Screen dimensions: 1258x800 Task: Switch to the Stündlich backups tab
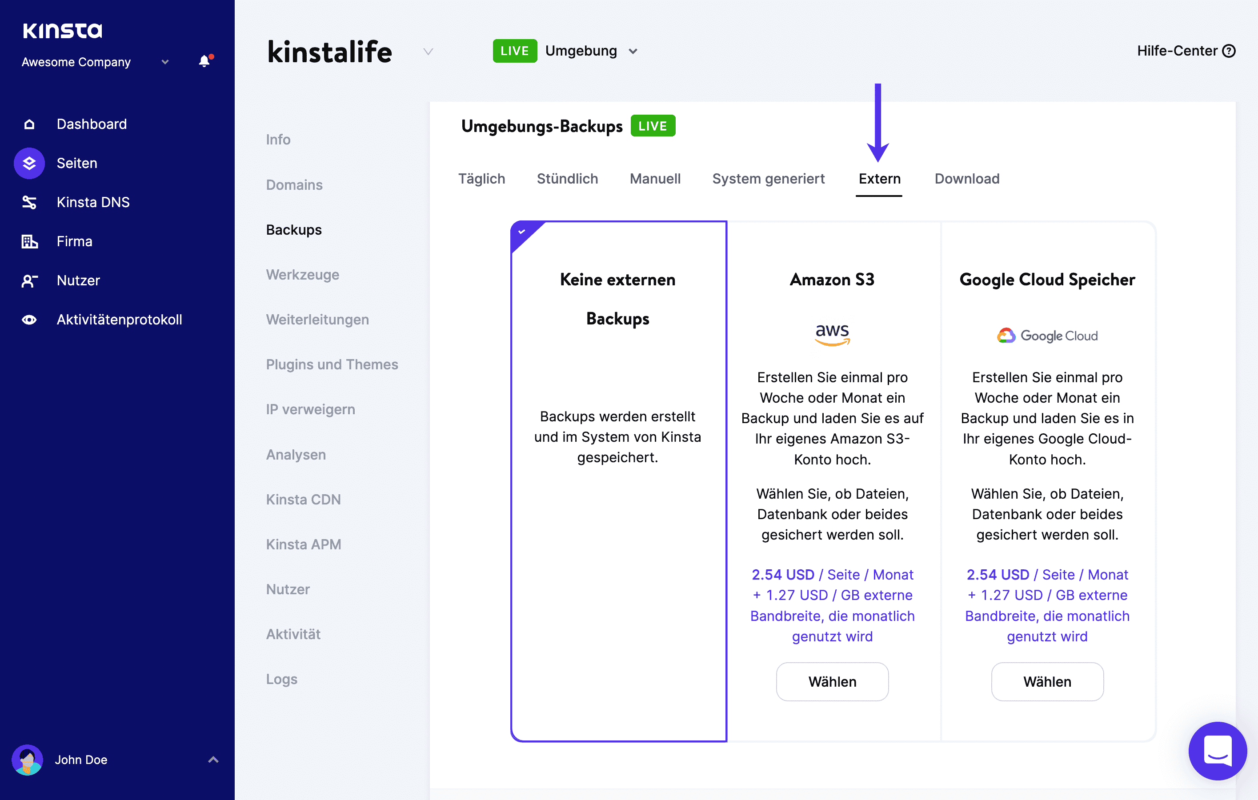coord(567,179)
